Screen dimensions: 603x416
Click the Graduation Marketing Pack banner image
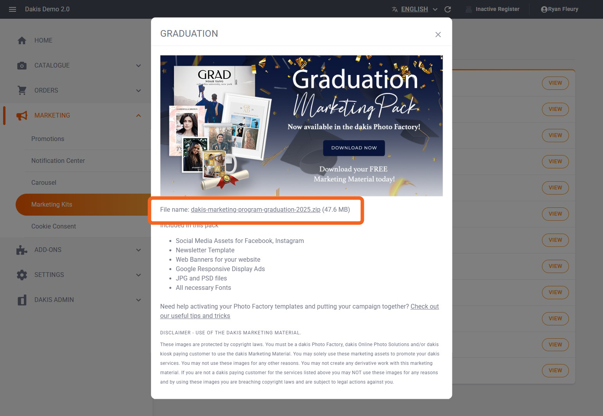tap(301, 126)
